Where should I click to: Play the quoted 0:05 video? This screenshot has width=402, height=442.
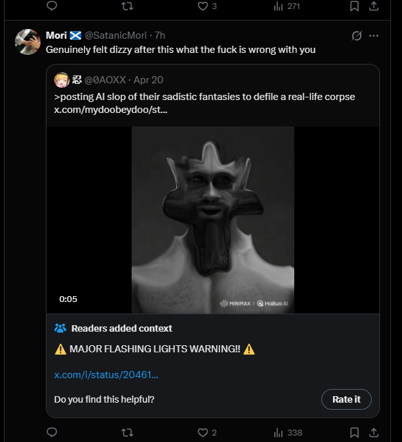click(213, 219)
